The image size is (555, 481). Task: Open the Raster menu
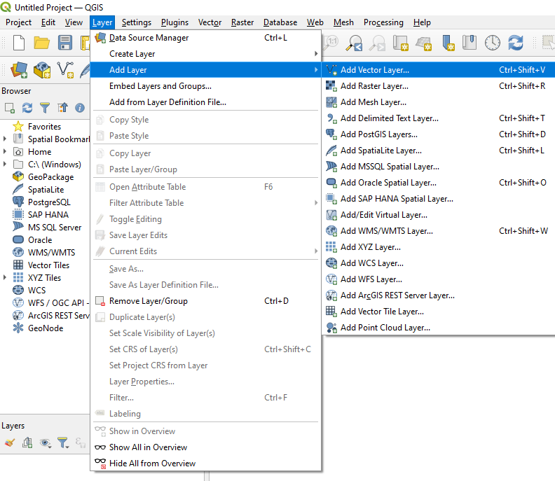tap(242, 22)
